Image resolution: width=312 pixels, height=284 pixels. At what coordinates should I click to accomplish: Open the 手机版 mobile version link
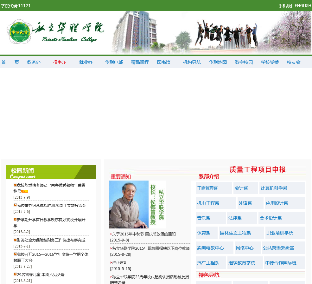coord(284,6)
